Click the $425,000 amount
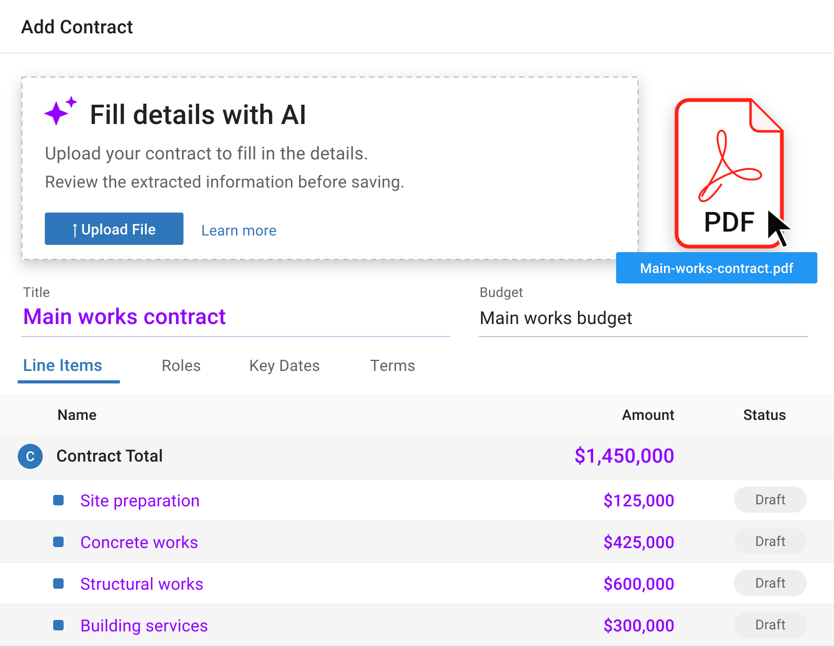 tap(639, 542)
